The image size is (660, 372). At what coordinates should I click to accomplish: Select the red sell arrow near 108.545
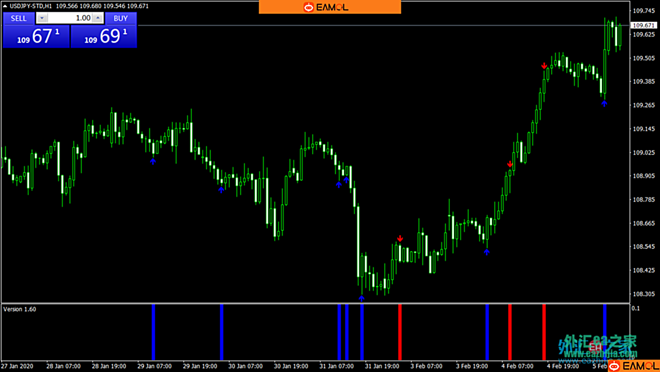point(400,238)
